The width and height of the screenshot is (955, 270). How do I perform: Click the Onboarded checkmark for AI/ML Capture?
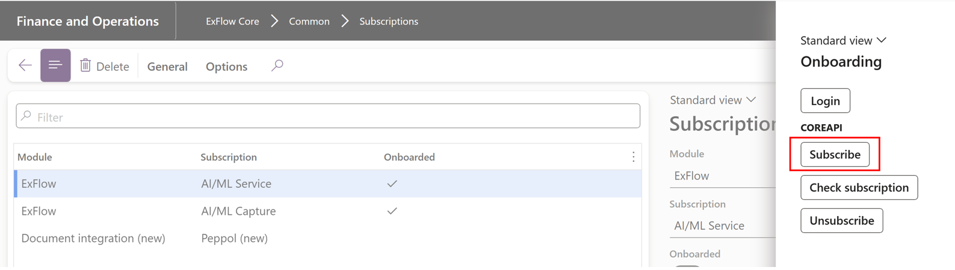pyautogui.click(x=392, y=211)
